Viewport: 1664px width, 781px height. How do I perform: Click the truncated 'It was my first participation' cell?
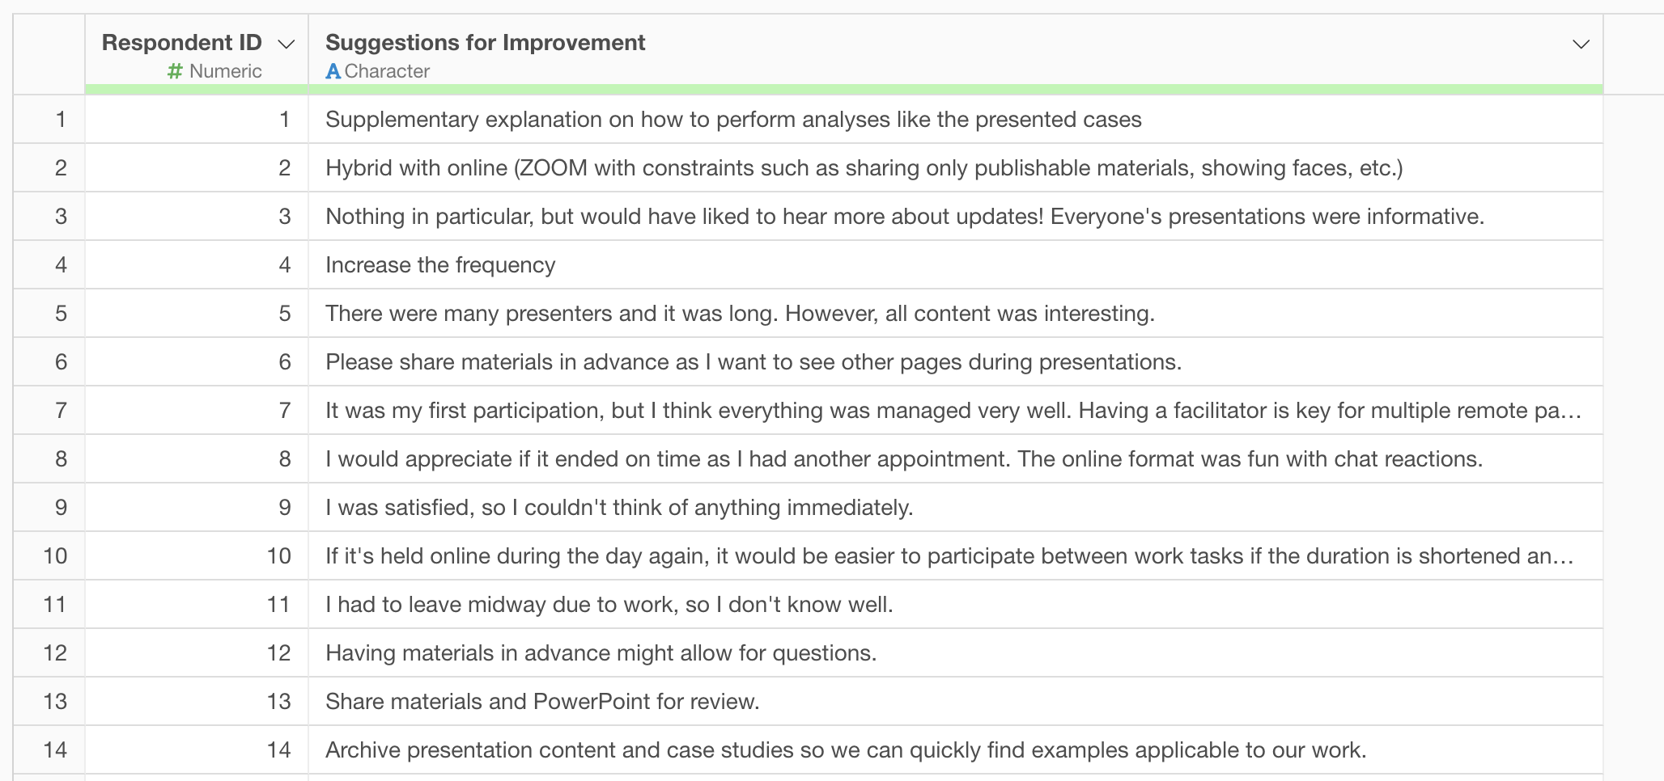956,411
